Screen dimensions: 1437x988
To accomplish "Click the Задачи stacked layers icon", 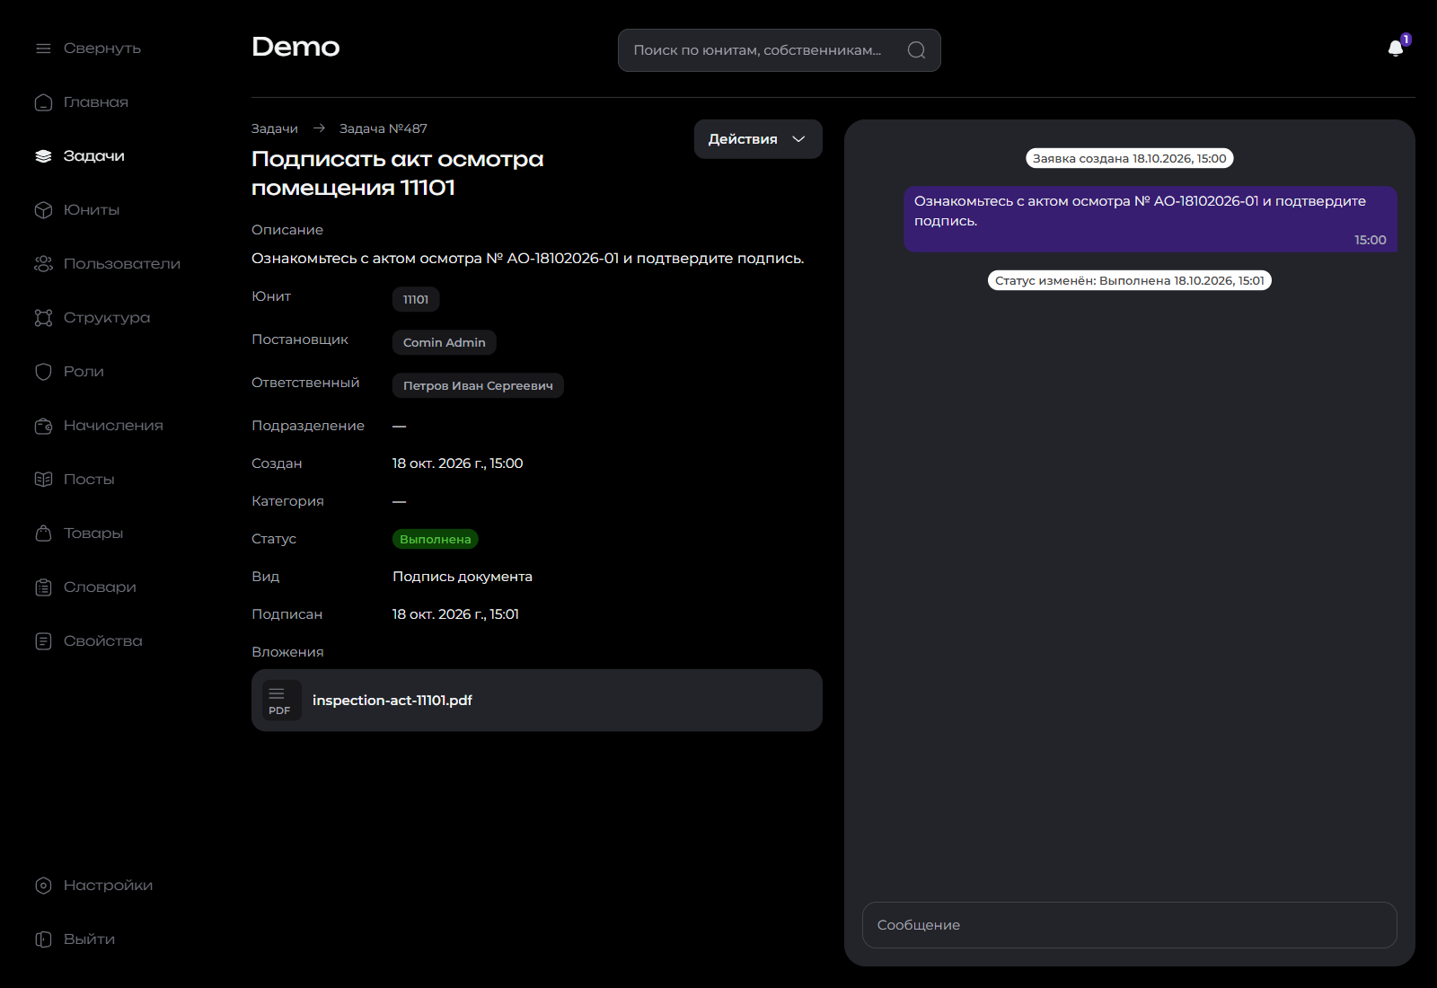I will (x=43, y=156).
